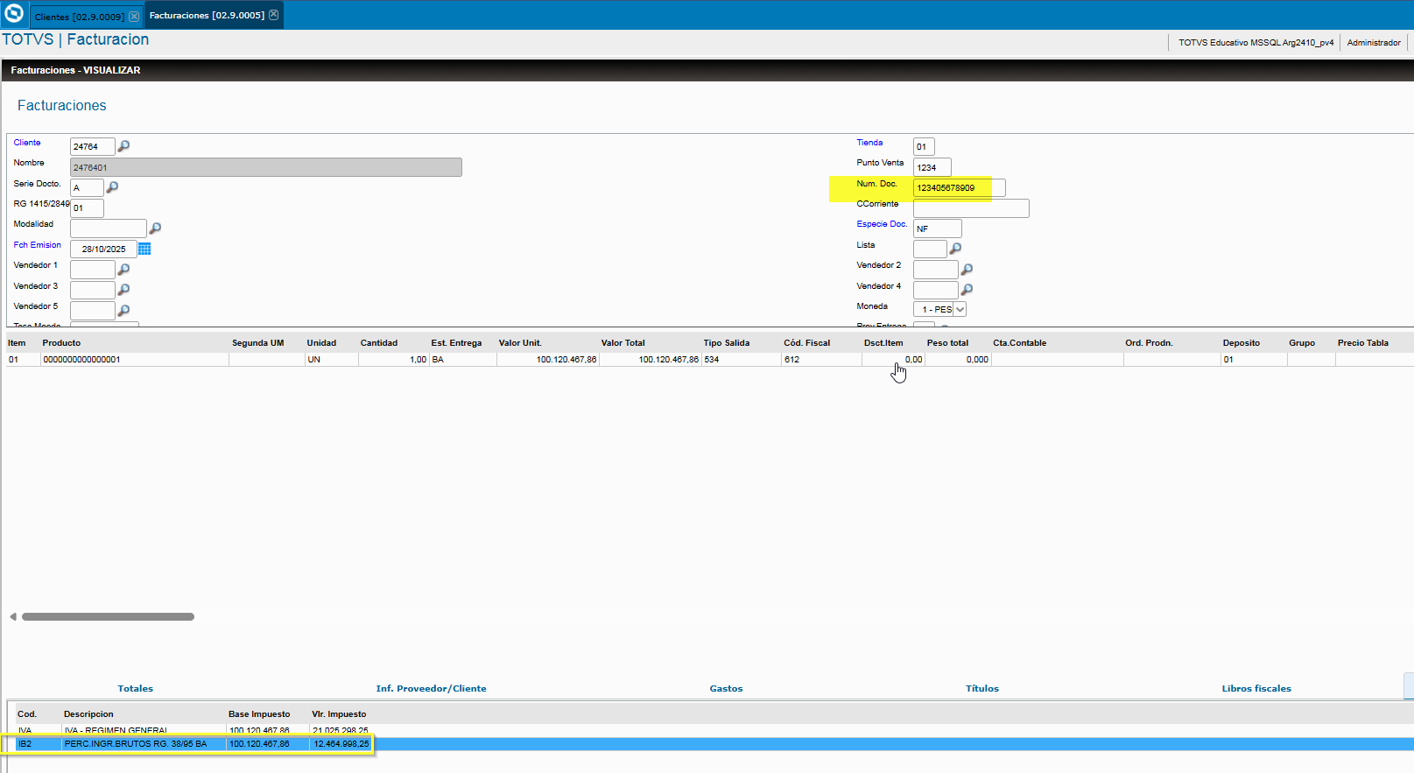Click the Num. Doc. field
The height and width of the screenshot is (773, 1414).
(x=960, y=187)
